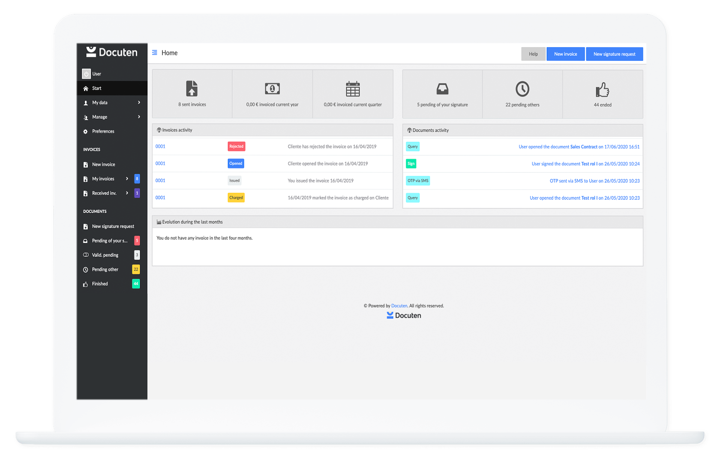Open the sidebar hamburger icon beside Home
This screenshot has width=720, height=463.
tap(155, 52)
